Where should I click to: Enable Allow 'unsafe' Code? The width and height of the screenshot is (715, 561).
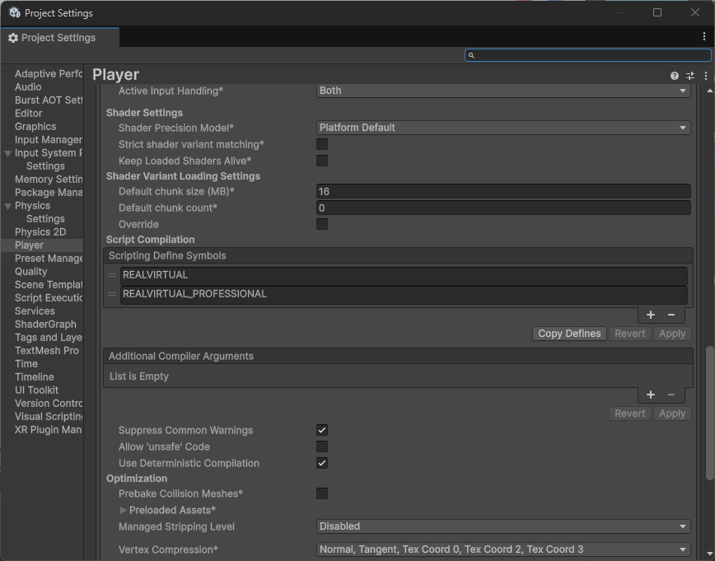[x=322, y=446]
